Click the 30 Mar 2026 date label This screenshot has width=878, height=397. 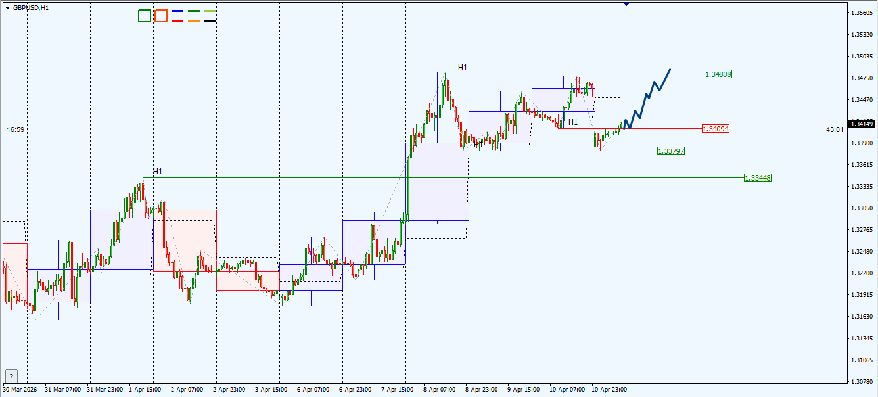20,389
